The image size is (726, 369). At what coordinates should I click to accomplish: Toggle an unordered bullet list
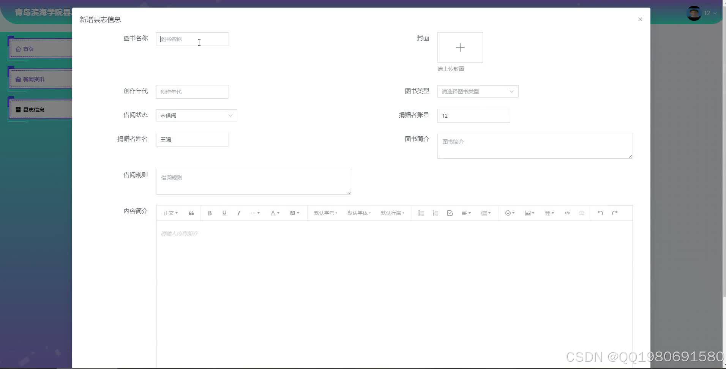pyautogui.click(x=421, y=213)
